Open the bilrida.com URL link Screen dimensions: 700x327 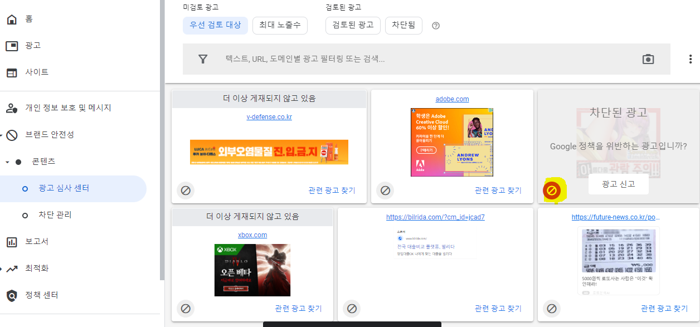435,217
